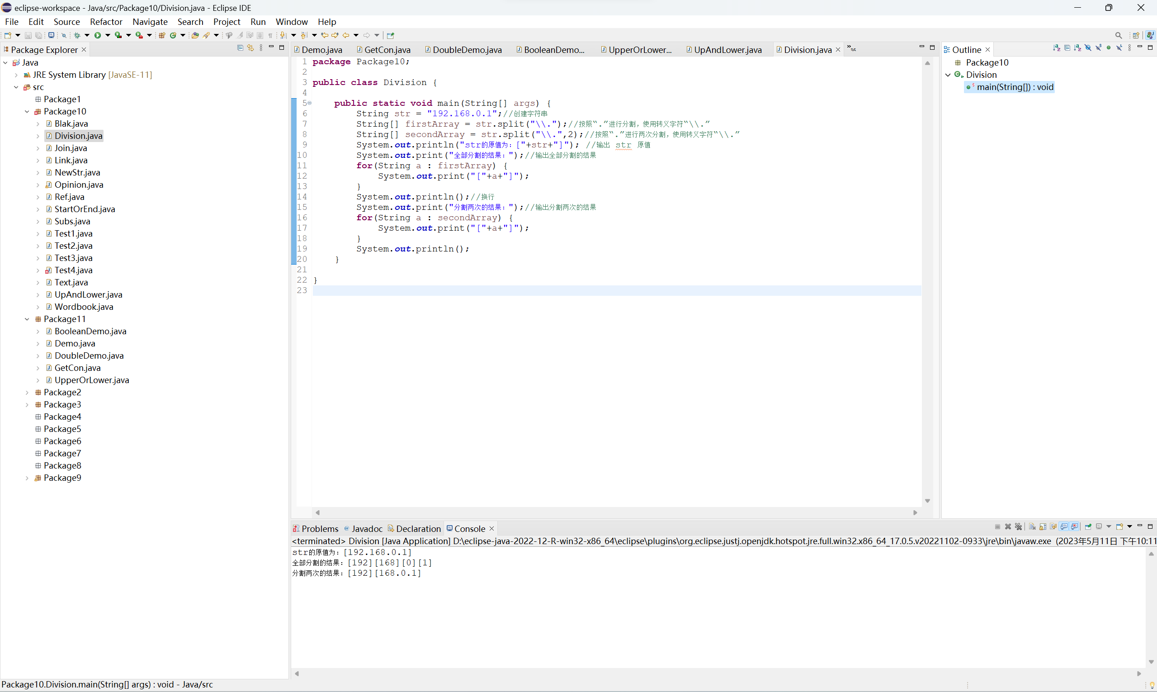Toggle Show Console on Standard Error

(1075, 526)
